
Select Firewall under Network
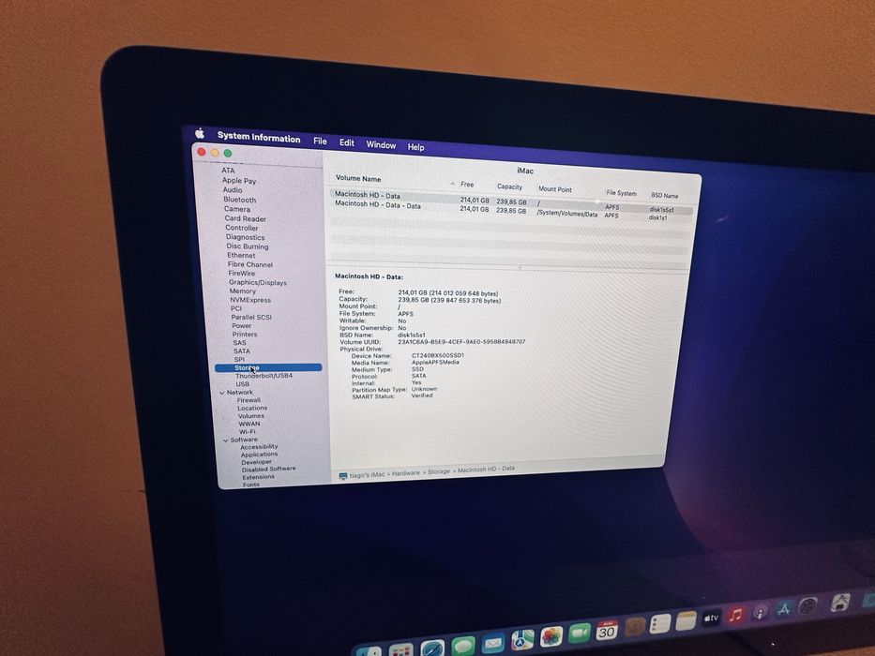(249, 400)
